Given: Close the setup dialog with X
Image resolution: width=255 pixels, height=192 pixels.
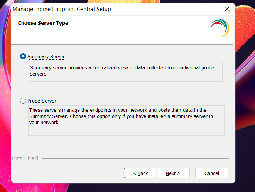Looking at the screenshot, I should pyautogui.click(x=227, y=9).
